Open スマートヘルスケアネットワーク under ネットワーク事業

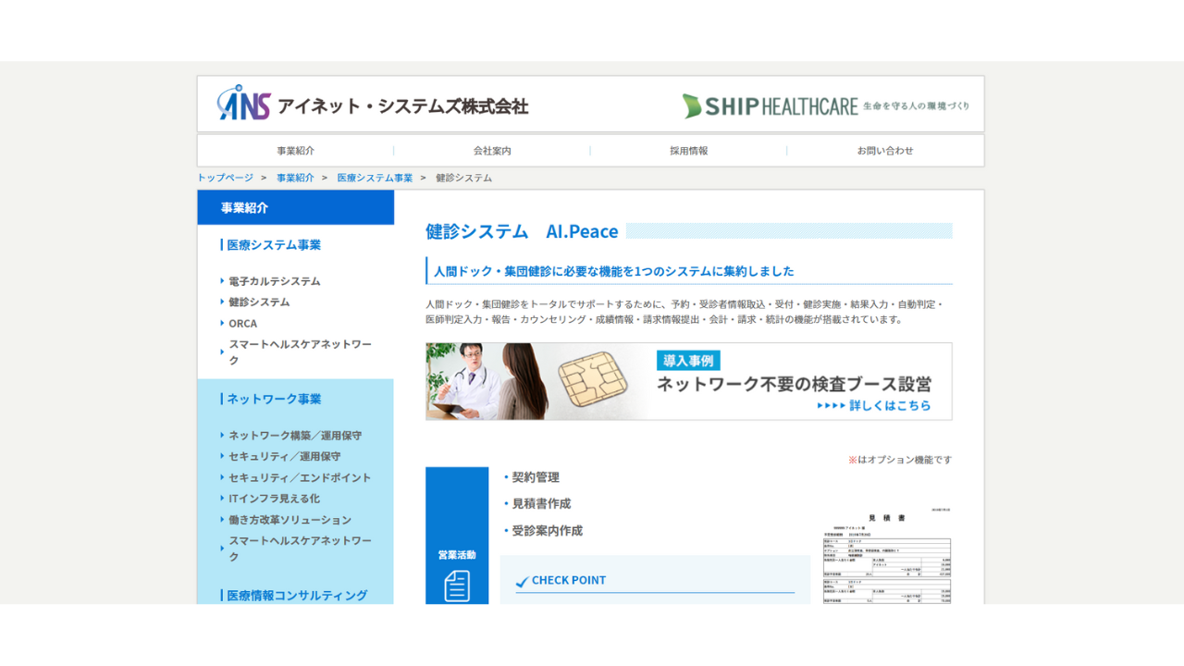[x=298, y=549]
